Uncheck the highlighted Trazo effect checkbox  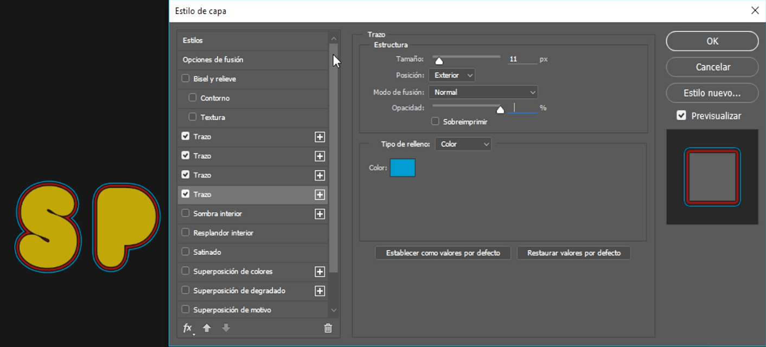pos(186,194)
